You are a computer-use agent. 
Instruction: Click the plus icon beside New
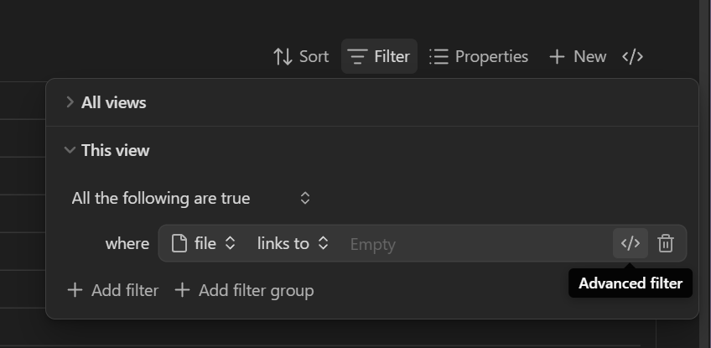557,57
